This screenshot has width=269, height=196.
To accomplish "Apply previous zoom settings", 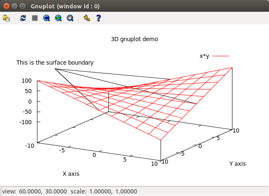I will coord(47,18).
